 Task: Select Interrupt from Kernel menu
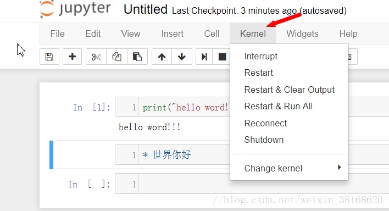(x=289, y=57)
